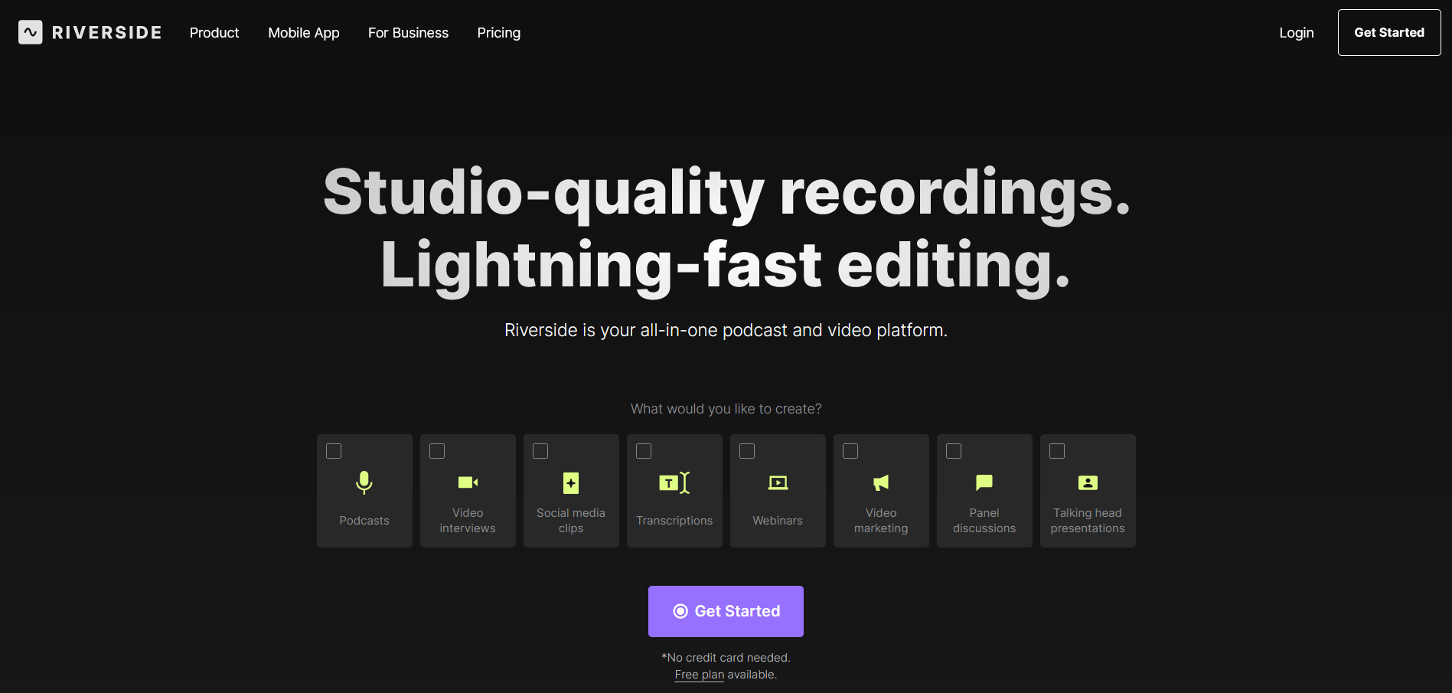Image resolution: width=1452 pixels, height=693 pixels.
Task: Tick the Talking head presentations checkbox
Action: [x=1057, y=451]
